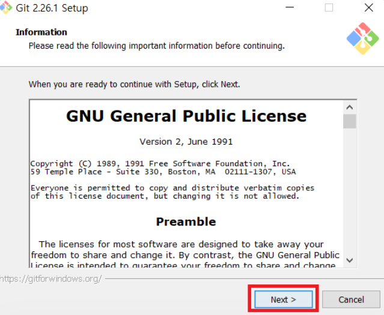
Task: Click the '59 Temple Place' address line
Action: click(x=163, y=172)
